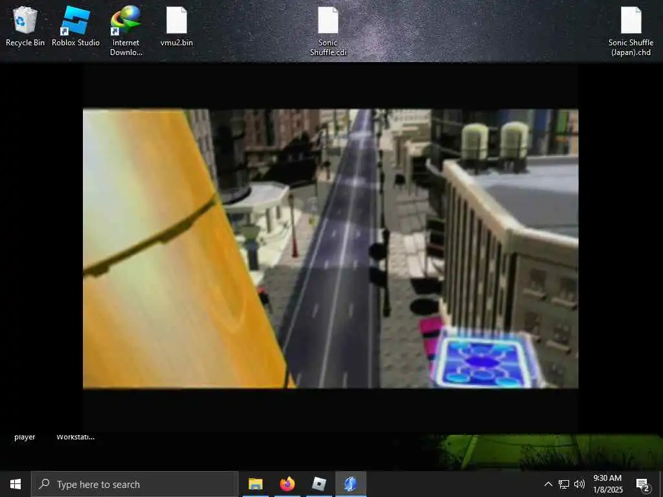Open the clock showing 9:30 AM

607,484
